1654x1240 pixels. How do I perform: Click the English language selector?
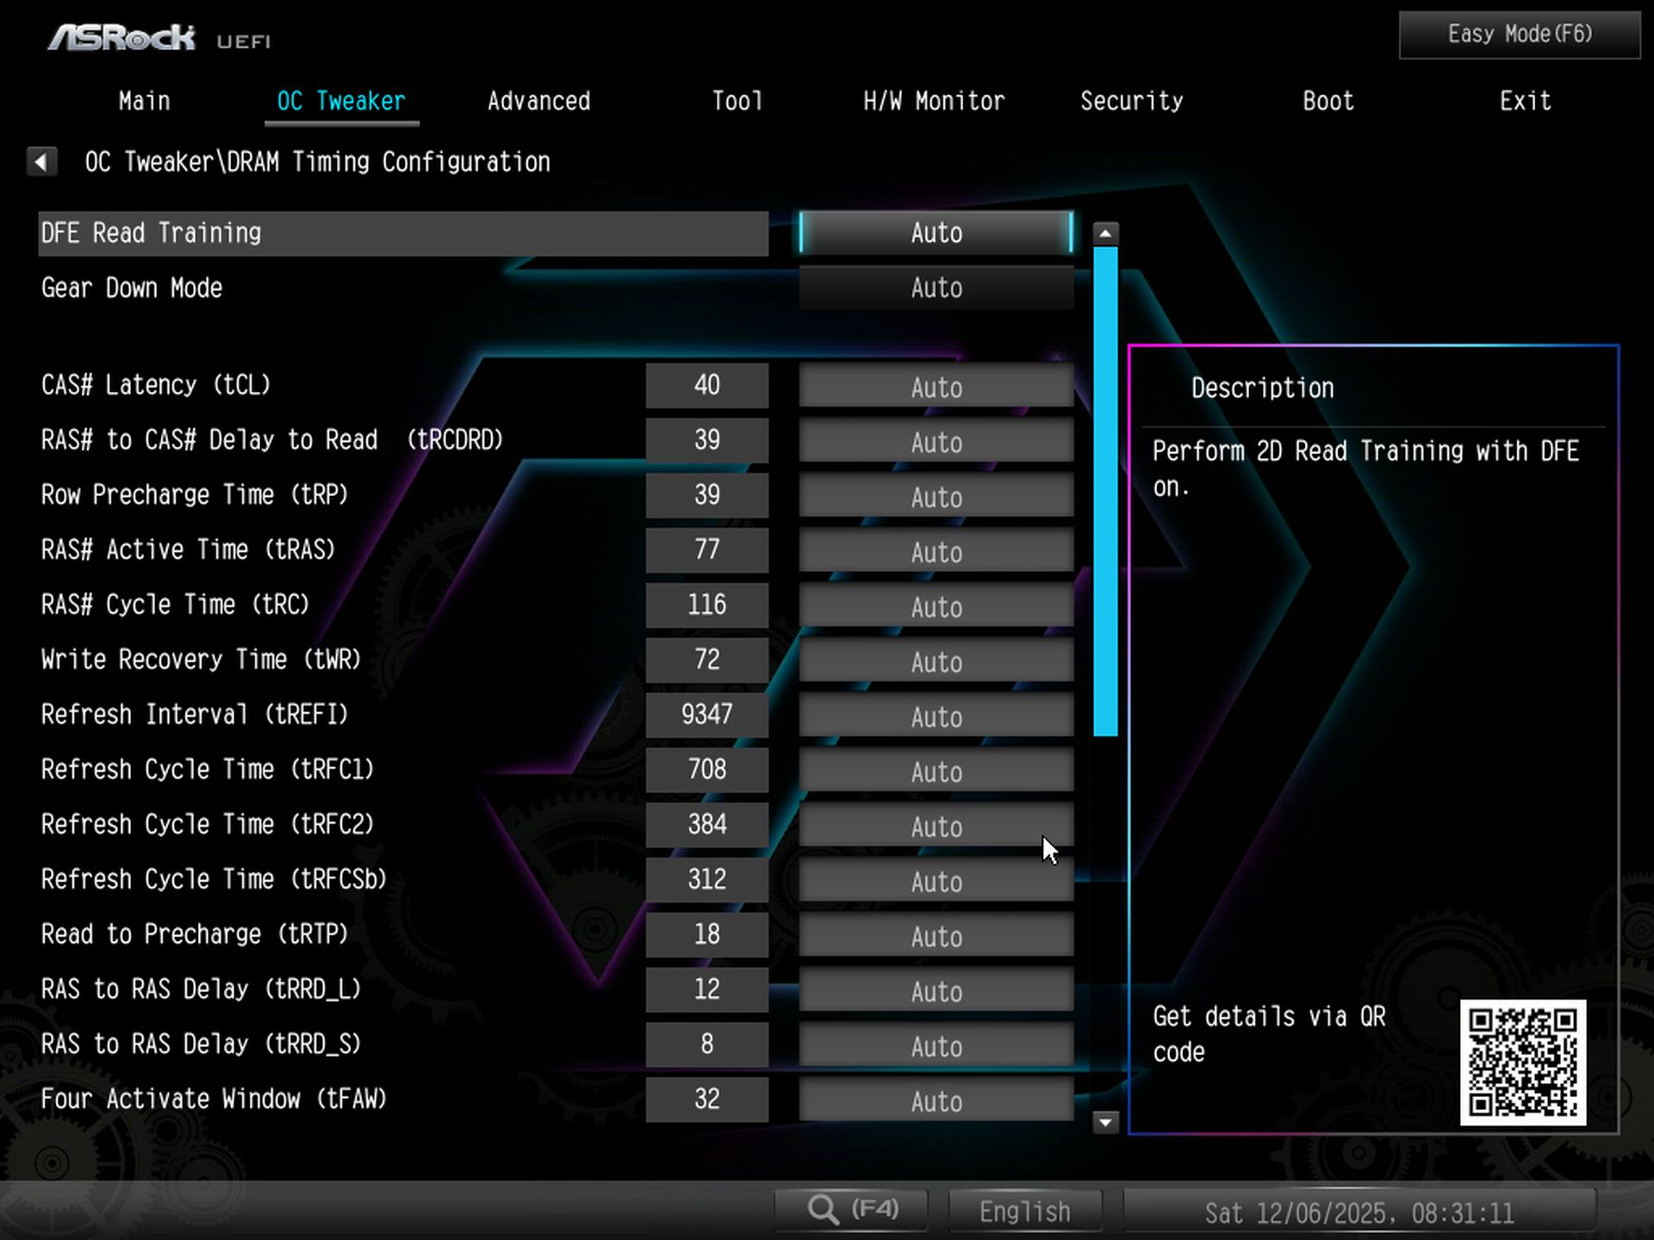pos(1025,1209)
